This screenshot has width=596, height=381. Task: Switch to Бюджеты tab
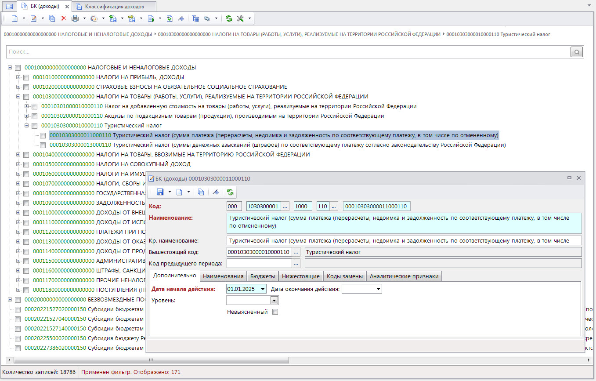pos(263,276)
